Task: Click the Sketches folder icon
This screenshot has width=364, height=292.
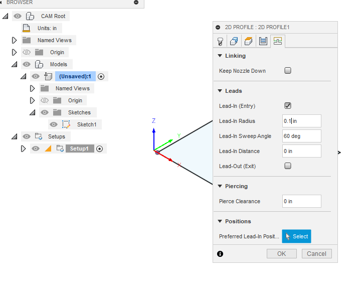Action: point(57,112)
